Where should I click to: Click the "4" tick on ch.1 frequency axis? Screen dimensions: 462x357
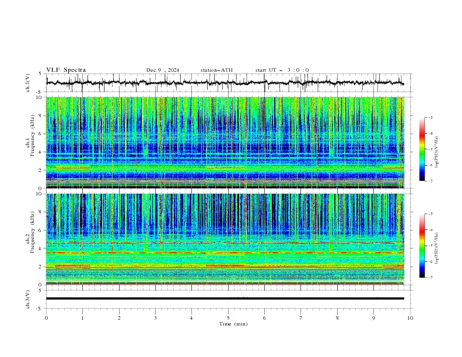click(41, 152)
